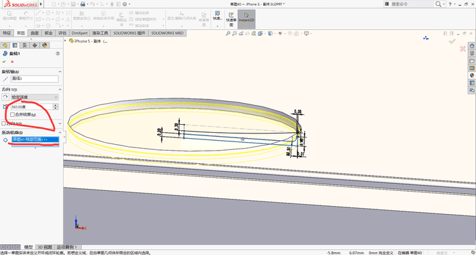Viewport: 476px width, 255px height.
Task: Open the 运动算例 1 motion study tab
Action: point(67,247)
